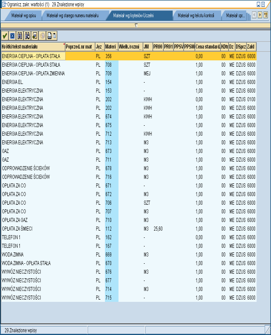Click small list icon right of printer
The image size is (271, 335).
[x=55, y=36]
